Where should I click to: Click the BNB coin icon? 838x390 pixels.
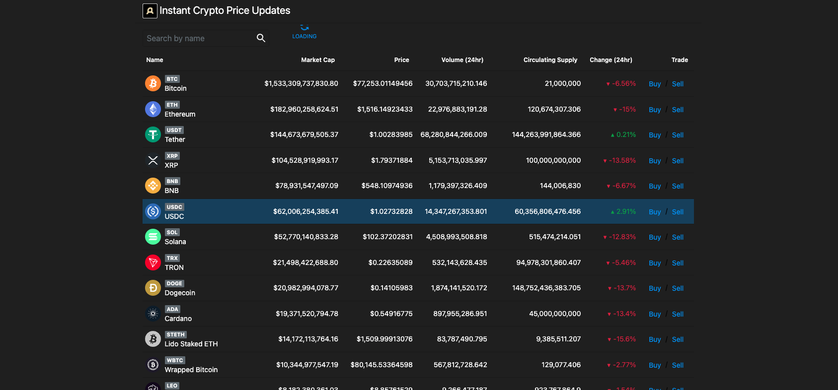[x=153, y=186]
